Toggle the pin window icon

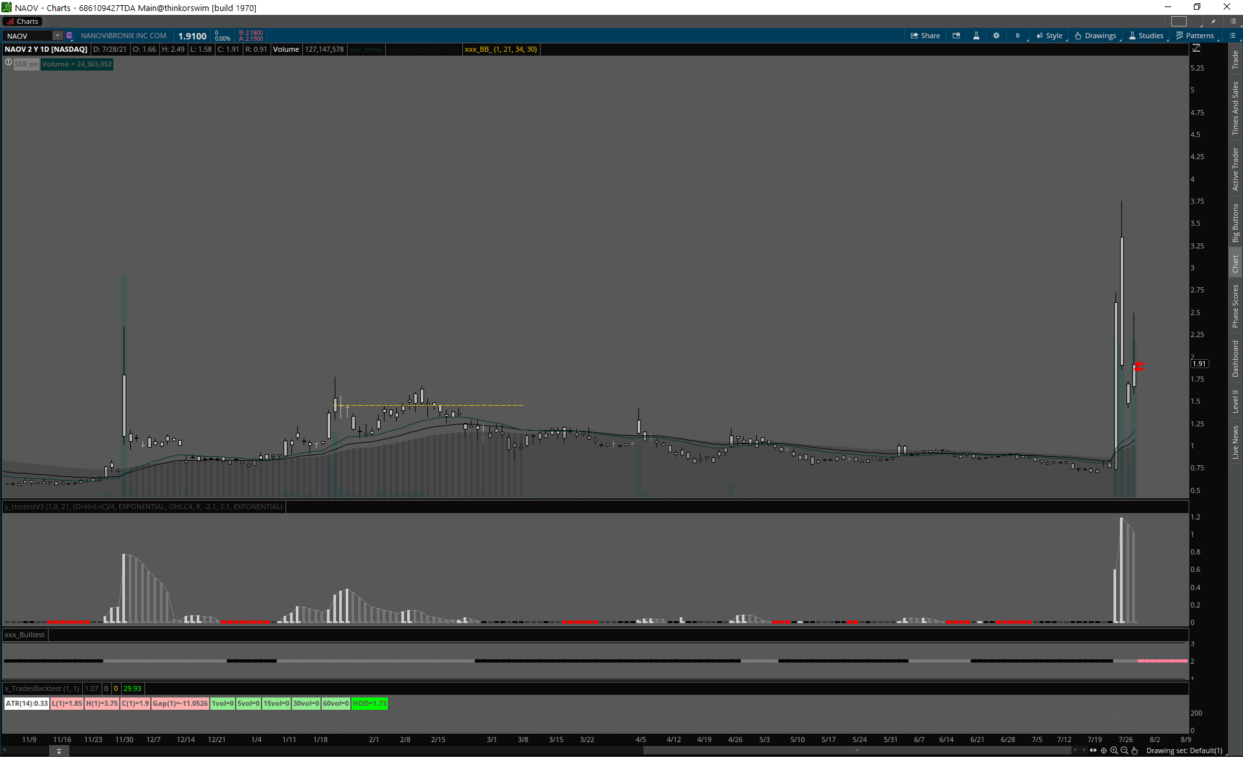[x=1213, y=21]
